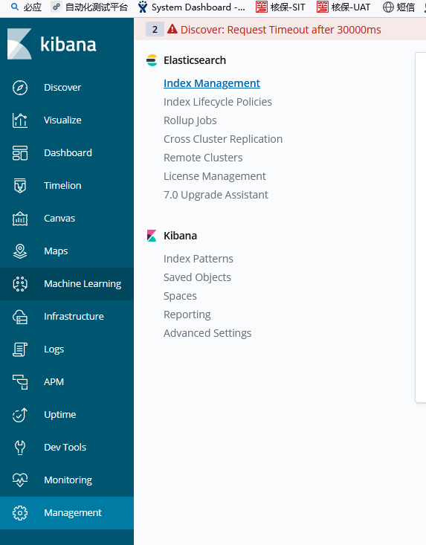The image size is (426, 545).
Task: Click the Visualize chart icon
Action: [x=20, y=120]
